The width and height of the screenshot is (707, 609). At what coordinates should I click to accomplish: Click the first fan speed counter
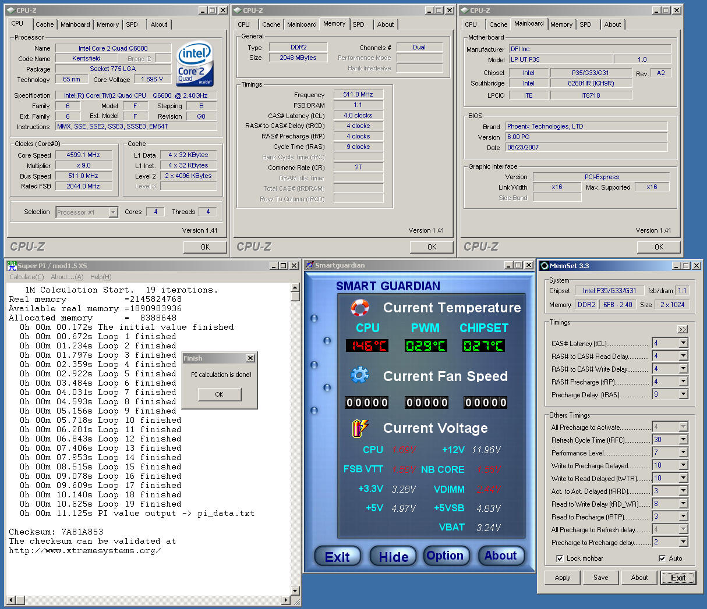click(367, 403)
